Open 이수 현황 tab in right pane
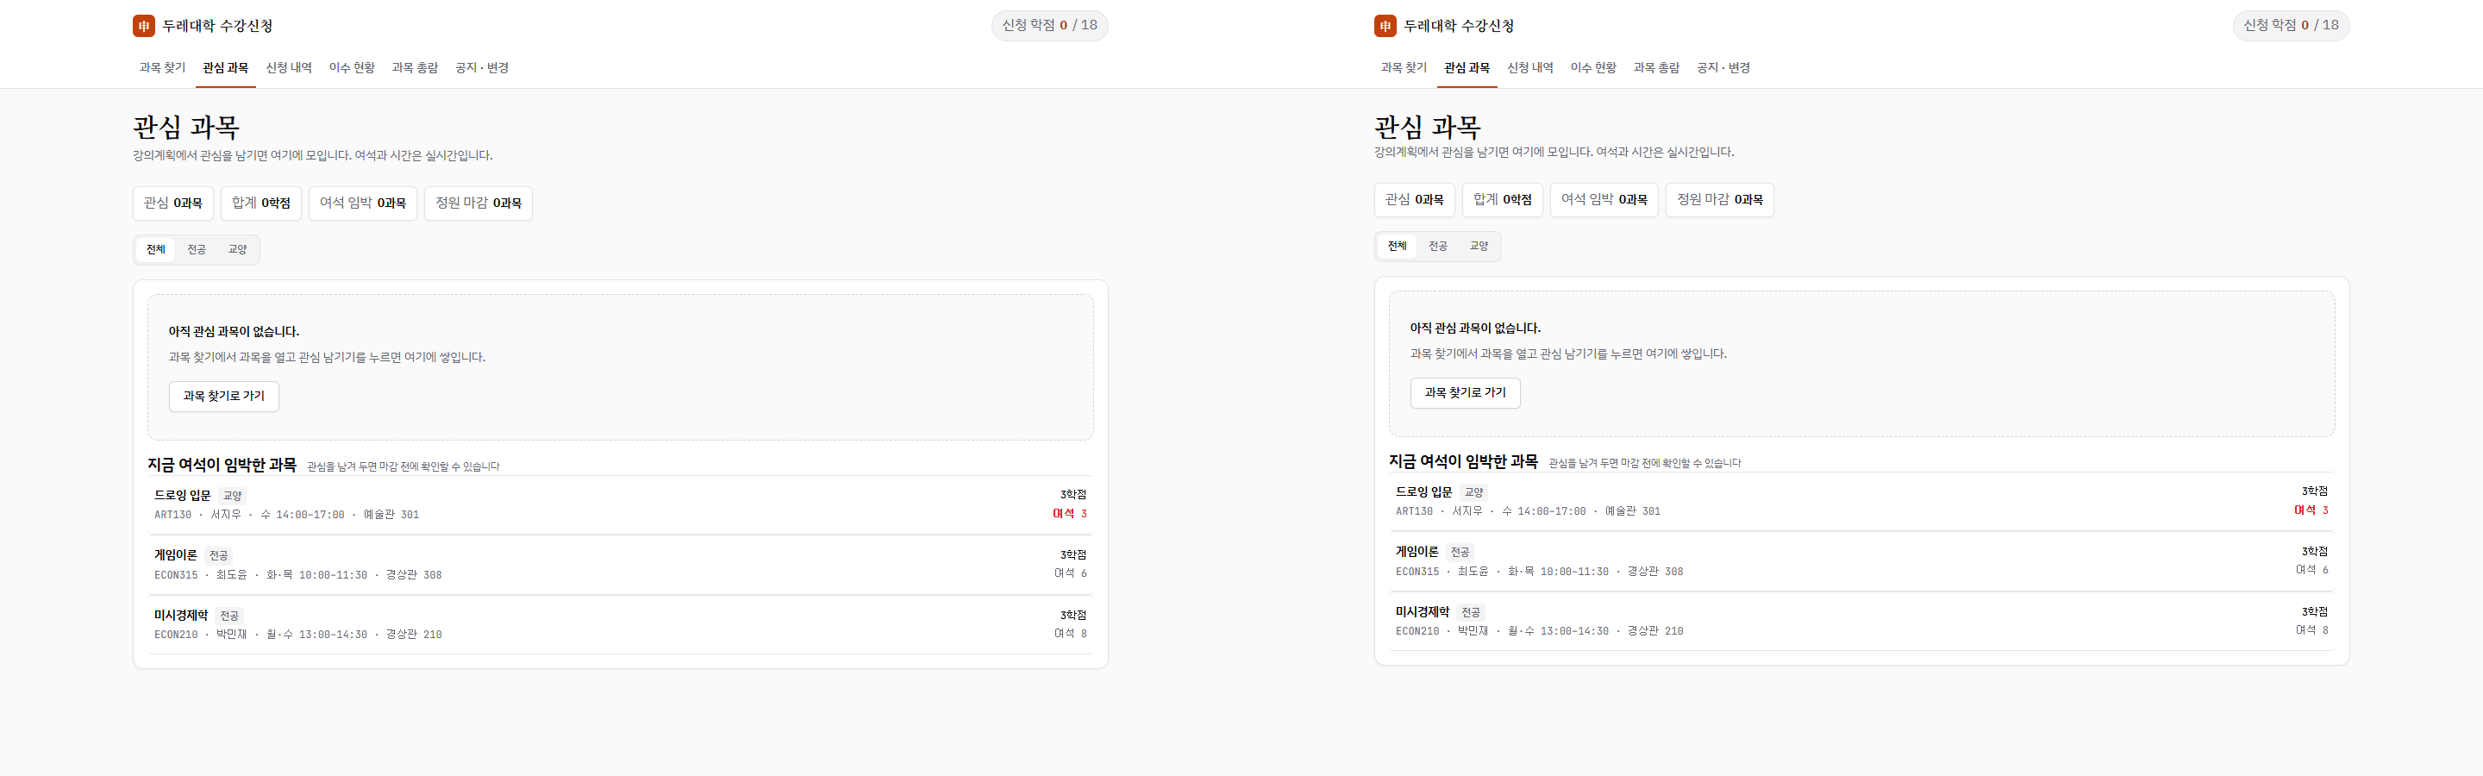2483x776 pixels. pos(1593,67)
